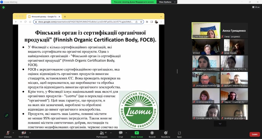Open the Chat panel

pos(121,134)
